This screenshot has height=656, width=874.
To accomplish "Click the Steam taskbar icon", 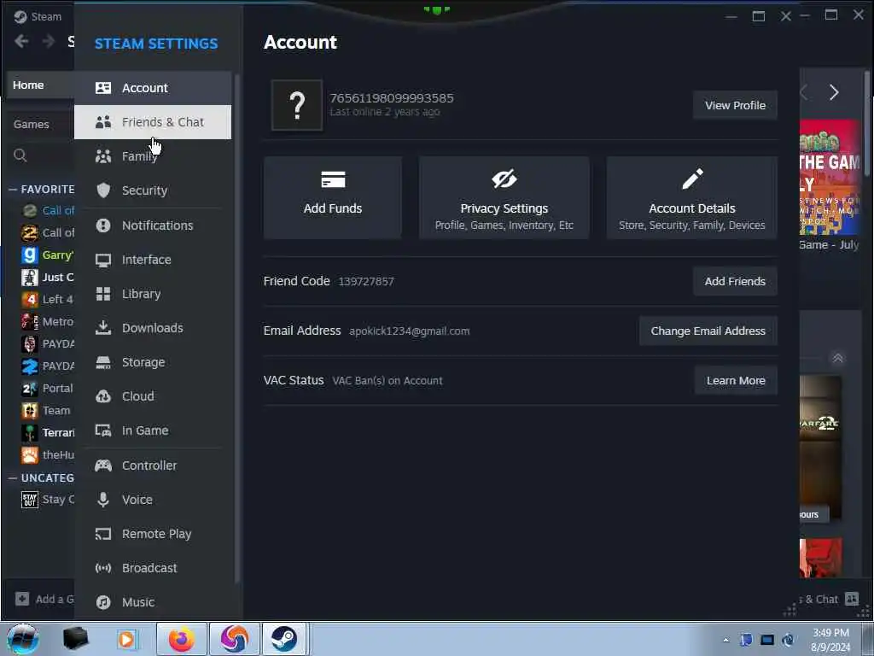I will [283, 639].
